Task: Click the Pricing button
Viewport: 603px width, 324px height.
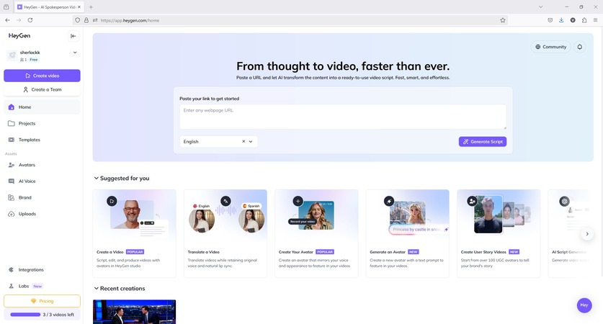Action: click(x=42, y=301)
